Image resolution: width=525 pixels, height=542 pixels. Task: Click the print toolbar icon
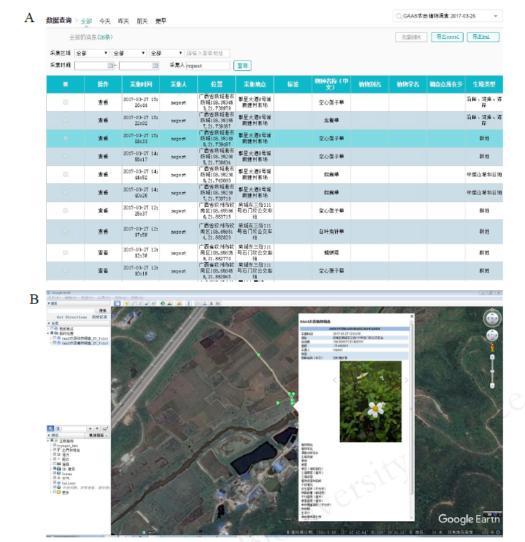[205, 304]
